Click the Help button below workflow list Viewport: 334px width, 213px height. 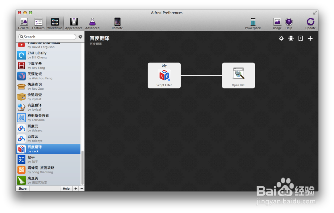pyautogui.click(x=66, y=189)
